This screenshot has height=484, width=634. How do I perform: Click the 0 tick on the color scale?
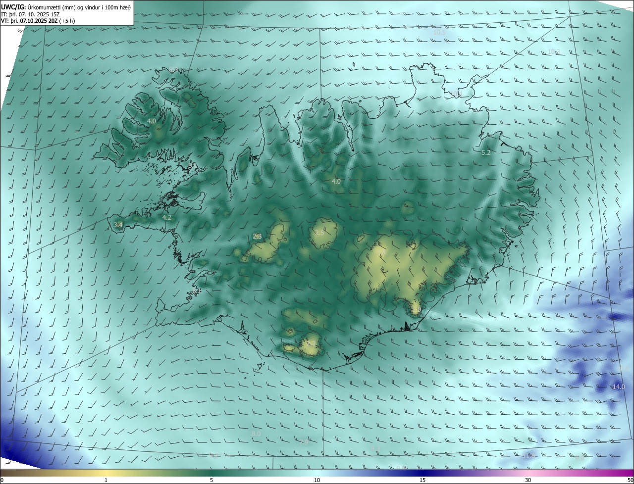click(2, 480)
